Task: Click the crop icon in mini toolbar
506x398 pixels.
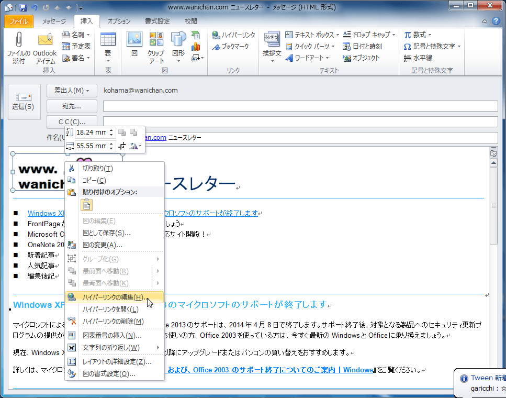Action: pyautogui.click(x=122, y=146)
